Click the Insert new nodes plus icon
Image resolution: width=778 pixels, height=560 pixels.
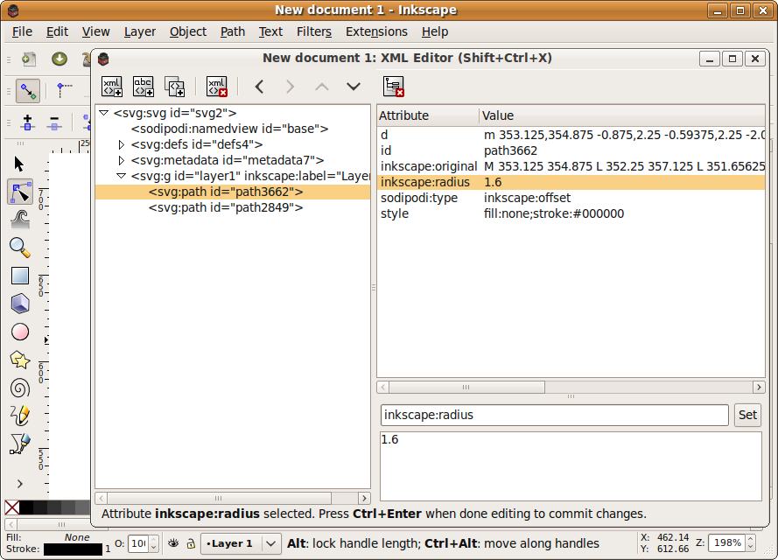(27, 122)
